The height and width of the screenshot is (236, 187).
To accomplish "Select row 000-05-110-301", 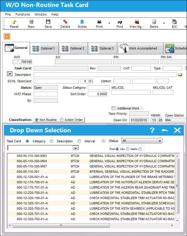I will [x=91, y=172].
